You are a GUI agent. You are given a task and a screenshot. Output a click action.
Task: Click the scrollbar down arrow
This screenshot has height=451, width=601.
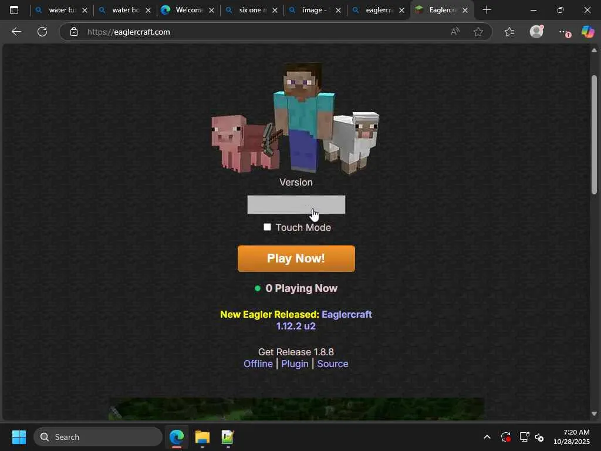click(x=594, y=413)
